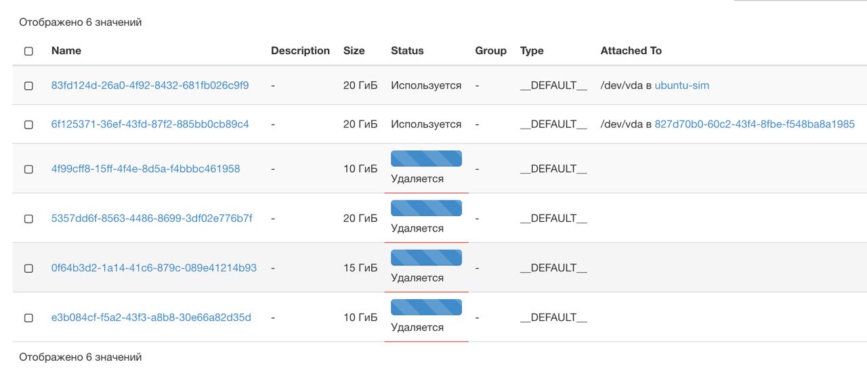Go to volume e3b084cf-f5a2-43f3-a8b8-30e66a82d35d

[x=151, y=317]
